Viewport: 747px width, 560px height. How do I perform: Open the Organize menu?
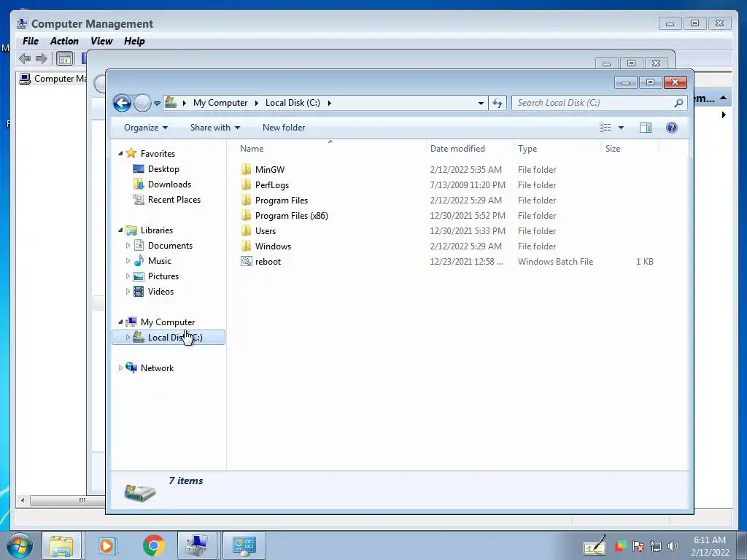[146, 128]
